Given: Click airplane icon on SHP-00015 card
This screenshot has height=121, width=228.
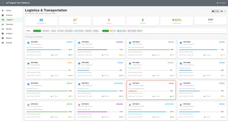Looking at the screenshot, I should (x=130, y=105).
